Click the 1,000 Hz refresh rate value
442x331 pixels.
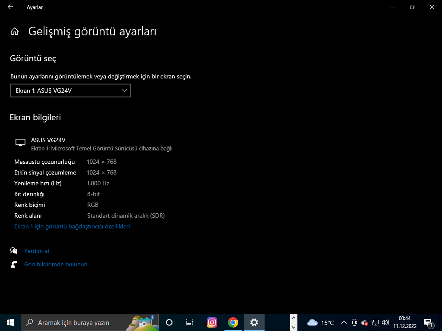click(x=98, y=183)
